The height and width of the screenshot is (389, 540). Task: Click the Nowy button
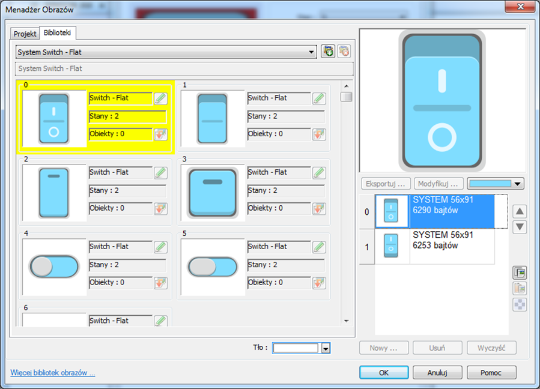(384, 348)
